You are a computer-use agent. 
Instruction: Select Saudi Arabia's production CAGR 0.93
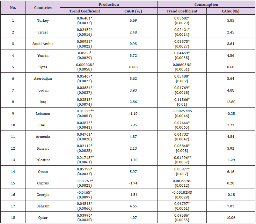(x=133, y=44)
